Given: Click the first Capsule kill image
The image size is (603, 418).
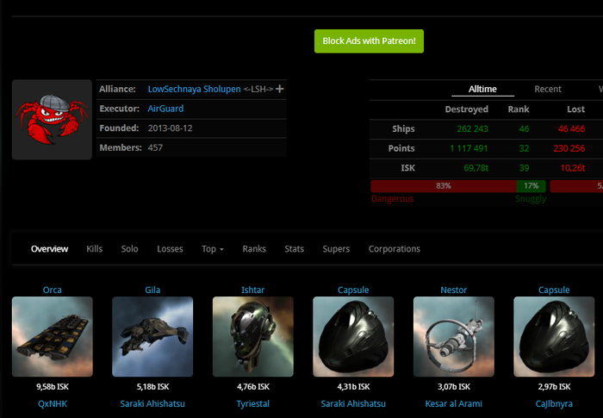Looking at the screenshot, I should [353, 337].
